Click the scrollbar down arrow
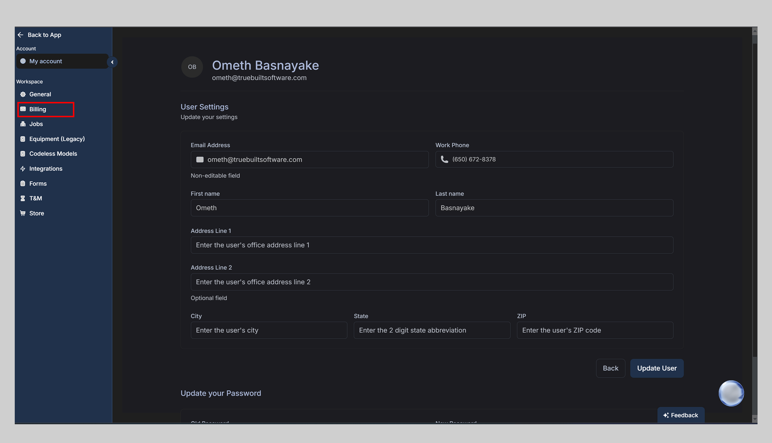 [755, 419]
